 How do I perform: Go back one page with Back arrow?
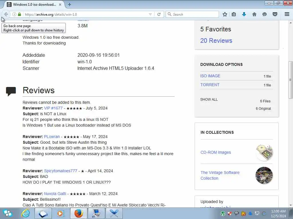tap(6, 14)
